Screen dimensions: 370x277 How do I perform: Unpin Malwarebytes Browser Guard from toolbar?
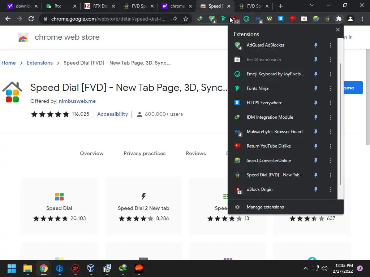pos(316,132)
